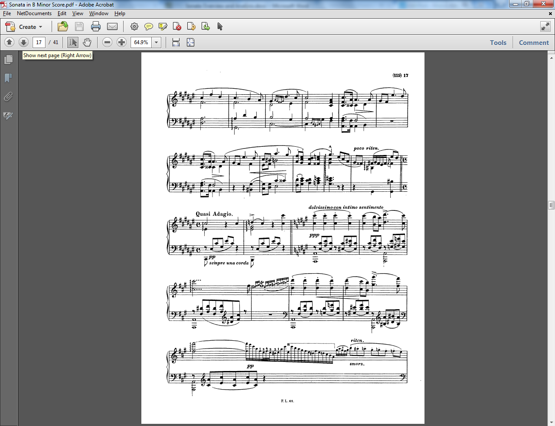Viewport: 555px width, 426px height.
Task: Open the NetDocuments menu
Action: pyautogui.click(x=34, y=13)
